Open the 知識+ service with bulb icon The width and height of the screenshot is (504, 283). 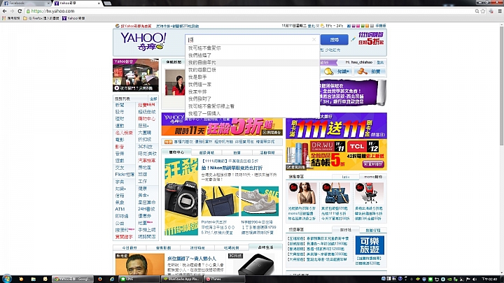point(337,71)
